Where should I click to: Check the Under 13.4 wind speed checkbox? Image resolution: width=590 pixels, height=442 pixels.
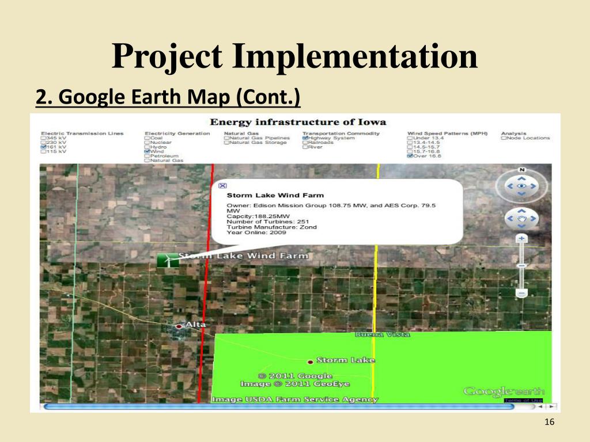tap(410, 138)
